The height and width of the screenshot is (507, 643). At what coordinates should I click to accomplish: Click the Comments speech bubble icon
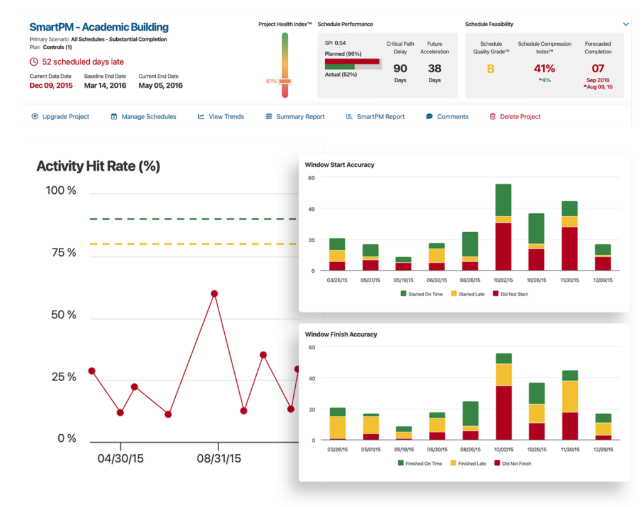point(429,117)
